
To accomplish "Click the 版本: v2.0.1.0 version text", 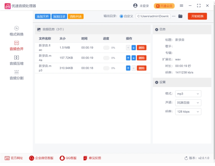I will pos(199,158).
